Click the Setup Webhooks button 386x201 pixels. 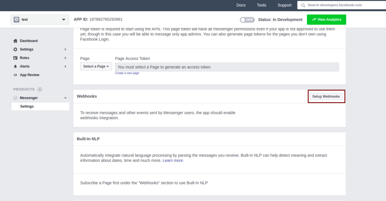pos(326,96)
